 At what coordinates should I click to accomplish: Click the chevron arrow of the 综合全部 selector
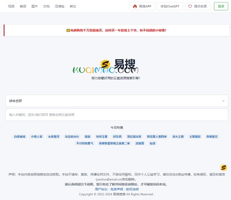point(223,101)
